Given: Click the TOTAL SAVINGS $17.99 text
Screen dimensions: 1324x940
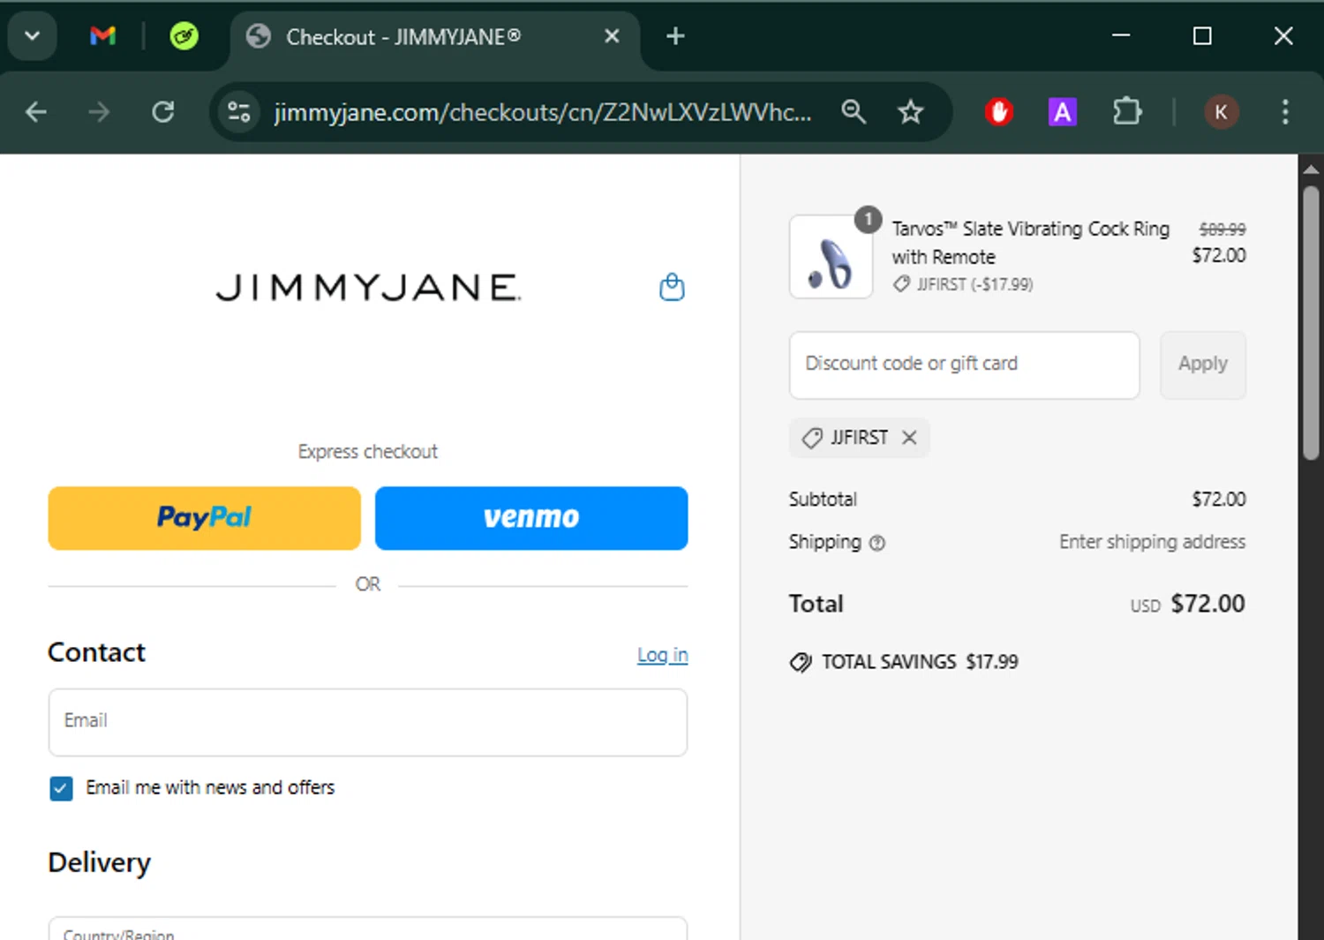Looking at the screenshot, I should pos(920,662).
